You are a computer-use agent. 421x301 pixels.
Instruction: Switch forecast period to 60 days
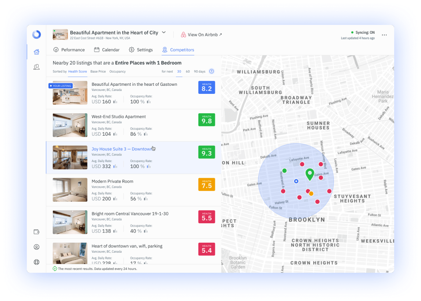pos(187,71)
